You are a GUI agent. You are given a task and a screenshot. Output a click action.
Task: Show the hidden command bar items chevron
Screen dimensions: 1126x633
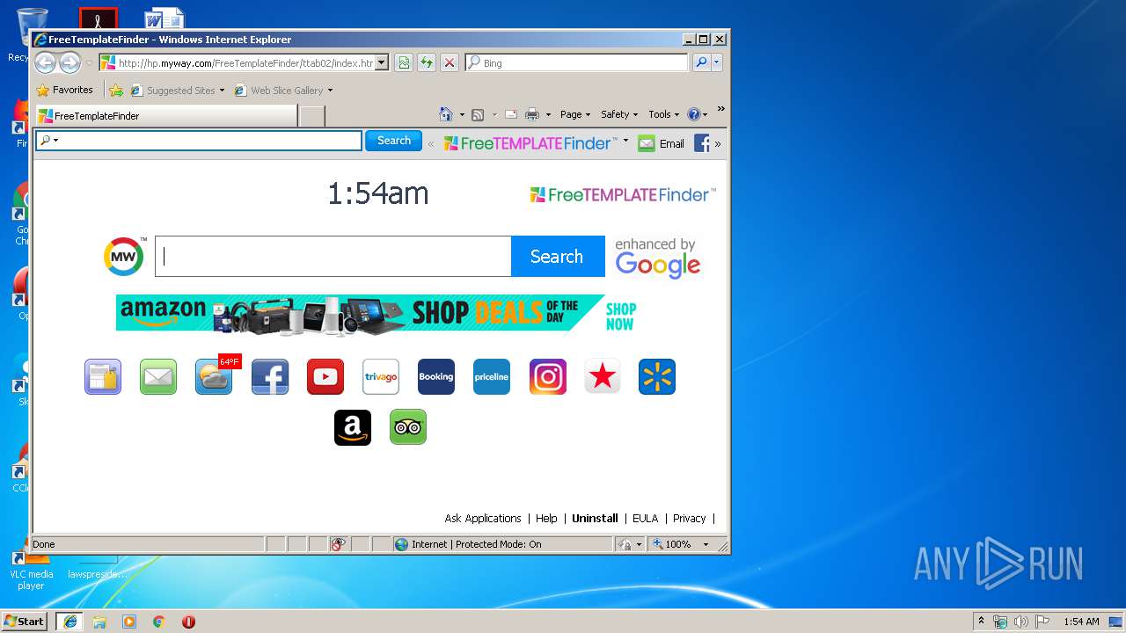click(x=720, y=109)
